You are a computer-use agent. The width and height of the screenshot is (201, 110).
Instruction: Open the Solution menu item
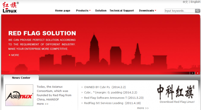[x=101, y=11]
